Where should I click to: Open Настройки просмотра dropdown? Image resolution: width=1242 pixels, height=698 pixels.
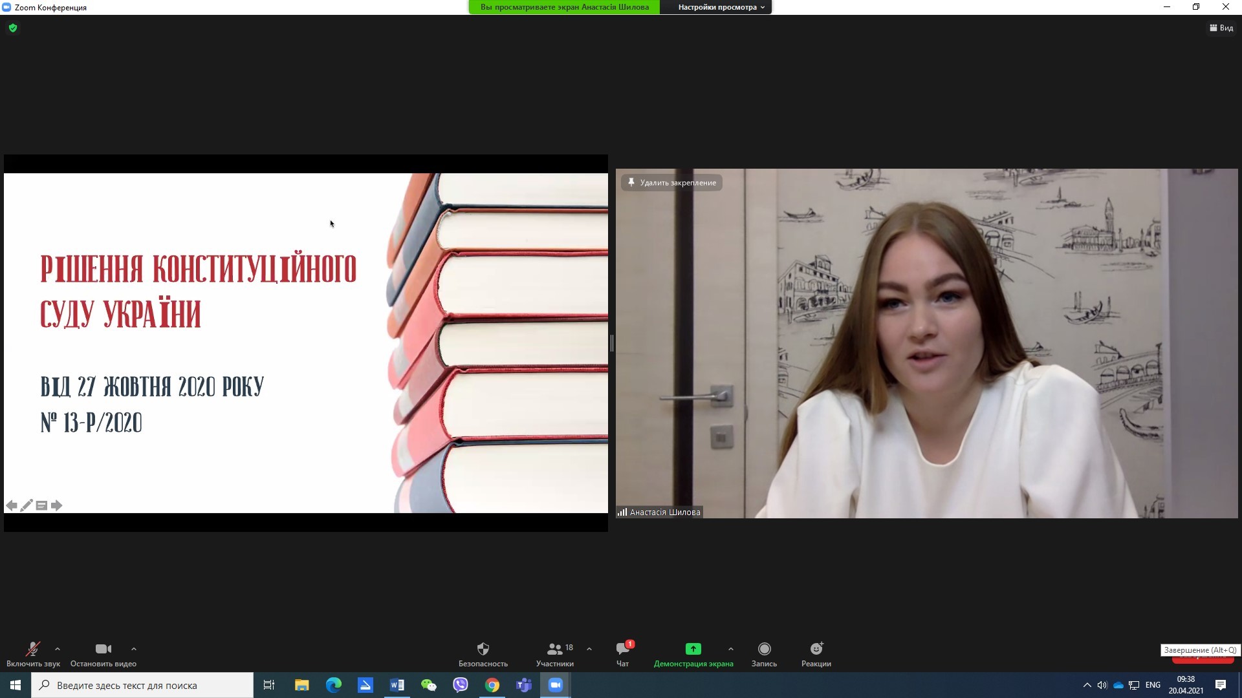[721, 7]
